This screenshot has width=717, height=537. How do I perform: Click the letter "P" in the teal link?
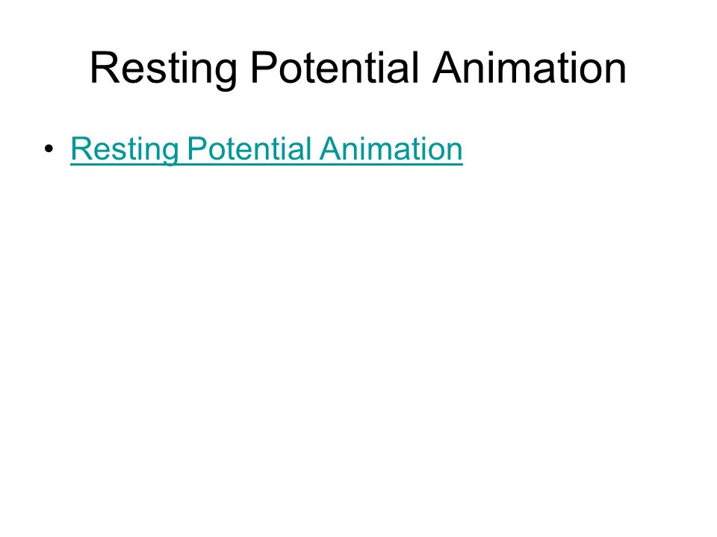(x=197, y=148)
